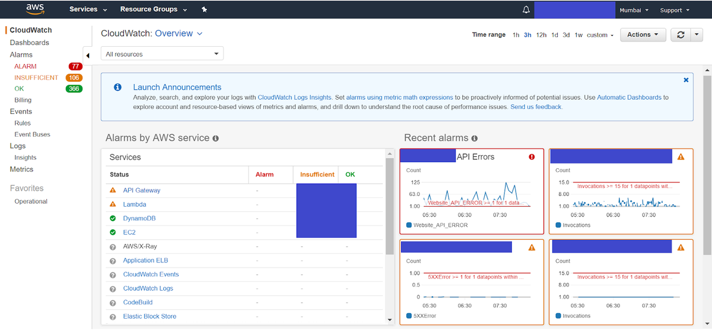Open Alarms in the sidebar

[x=21, y=54]
